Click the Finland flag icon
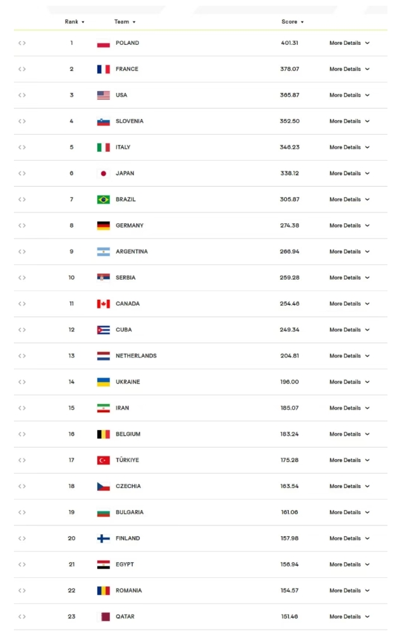 (104, 539)
